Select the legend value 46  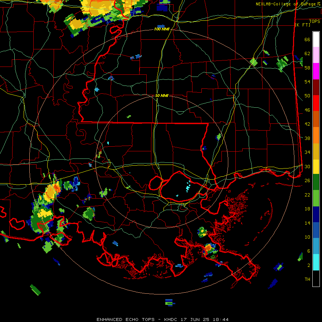point(307,110)
